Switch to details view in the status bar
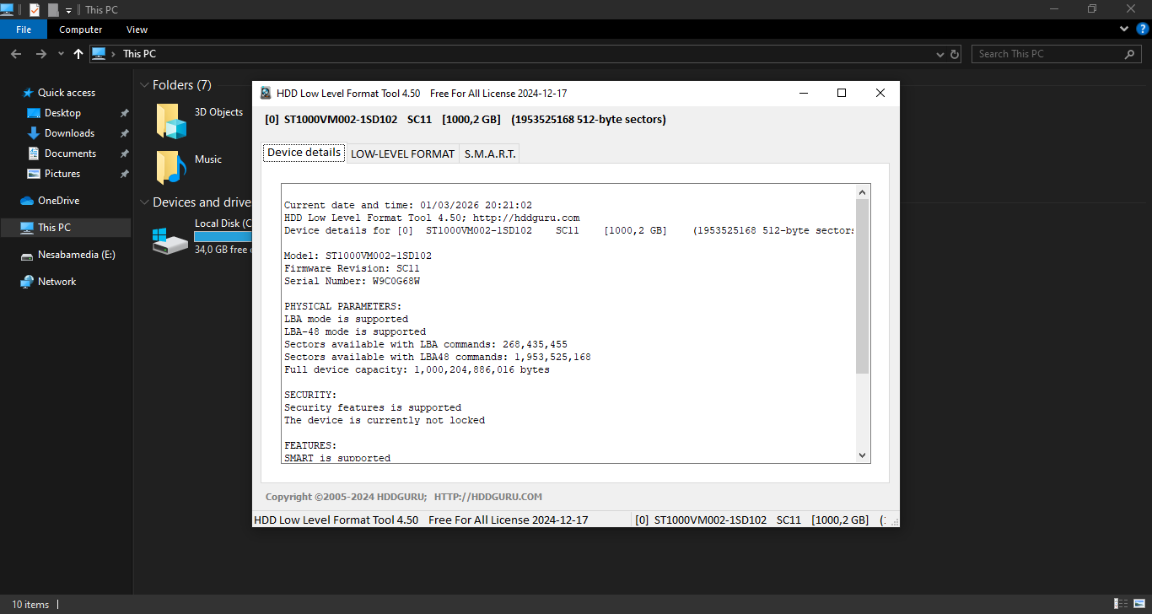 point(1121,604)
